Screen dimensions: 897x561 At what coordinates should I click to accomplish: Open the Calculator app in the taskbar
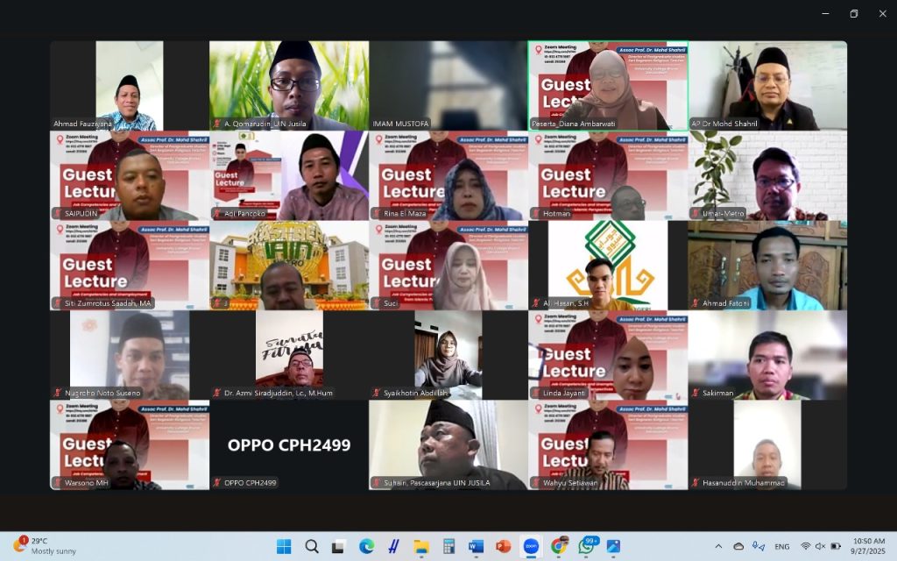448,546
